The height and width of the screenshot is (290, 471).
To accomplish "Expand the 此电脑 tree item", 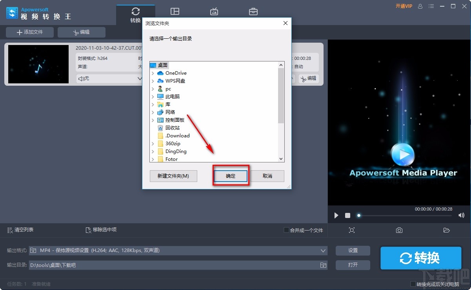I will (x=153, y=97).
